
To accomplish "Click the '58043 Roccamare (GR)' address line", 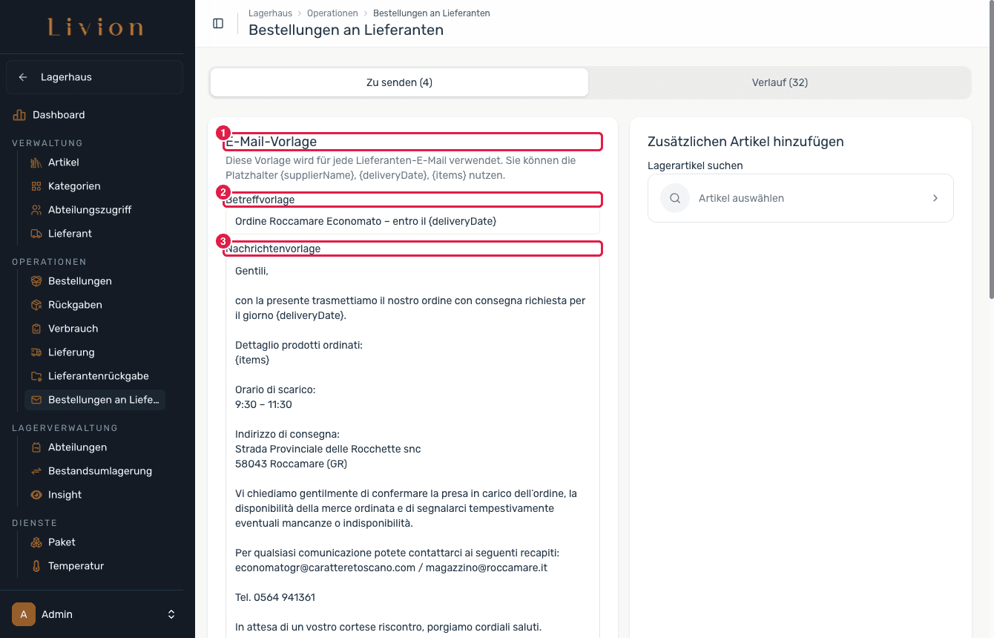I will 291,464.
